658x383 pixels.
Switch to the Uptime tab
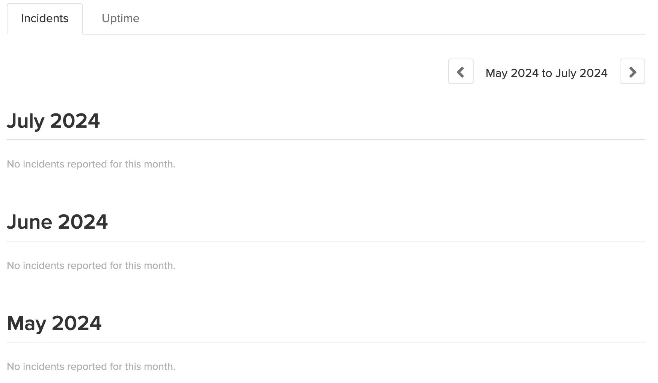(121, 18)
